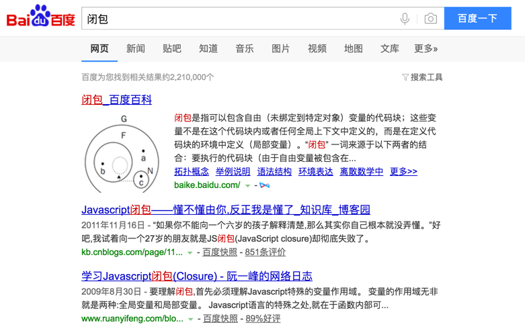Open the 离散数学中 sublink

pos(362,171)
